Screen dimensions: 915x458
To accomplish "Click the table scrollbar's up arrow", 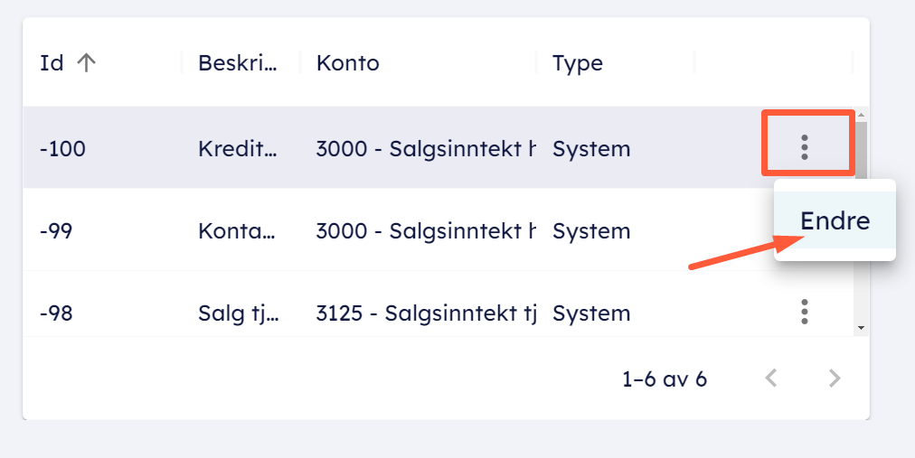I will (x=861, y=116).
